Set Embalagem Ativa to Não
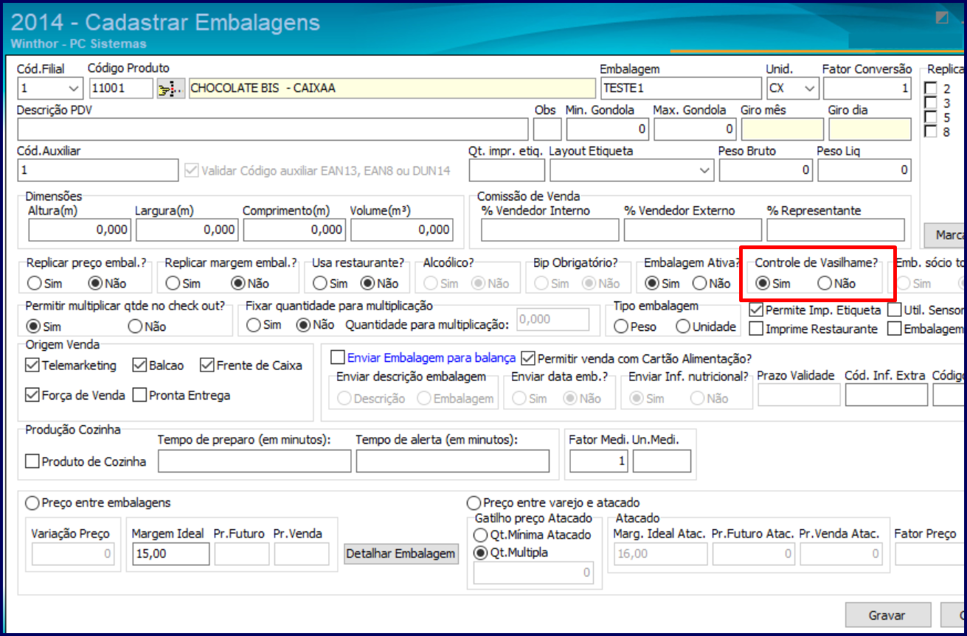The height and width of the screenshot is (636, 967). (699, 284)
